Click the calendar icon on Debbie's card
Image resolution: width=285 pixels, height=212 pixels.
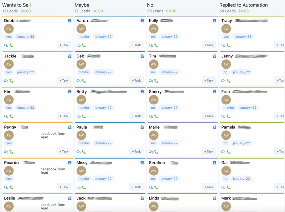(69, 21)
